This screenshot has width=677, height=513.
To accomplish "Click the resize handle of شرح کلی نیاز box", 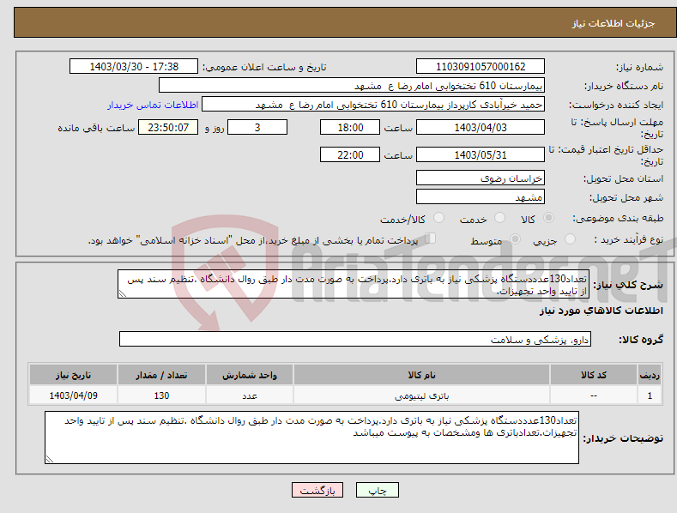I will [x=123, y=293].
